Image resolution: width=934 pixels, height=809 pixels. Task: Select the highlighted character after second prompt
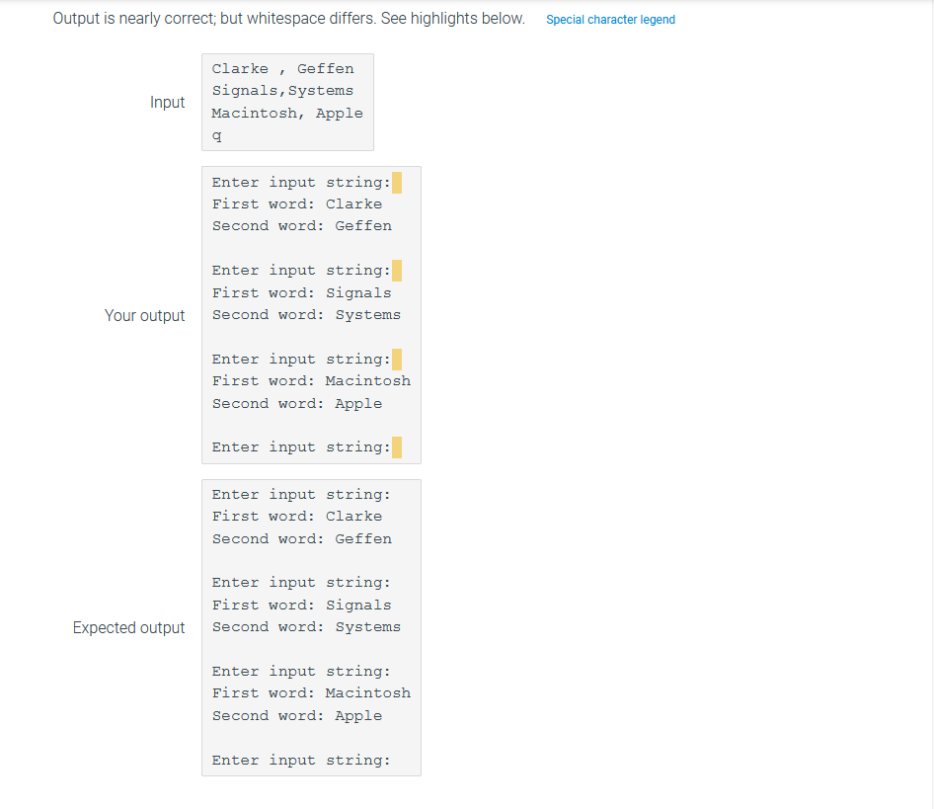(x=397, y=270)
